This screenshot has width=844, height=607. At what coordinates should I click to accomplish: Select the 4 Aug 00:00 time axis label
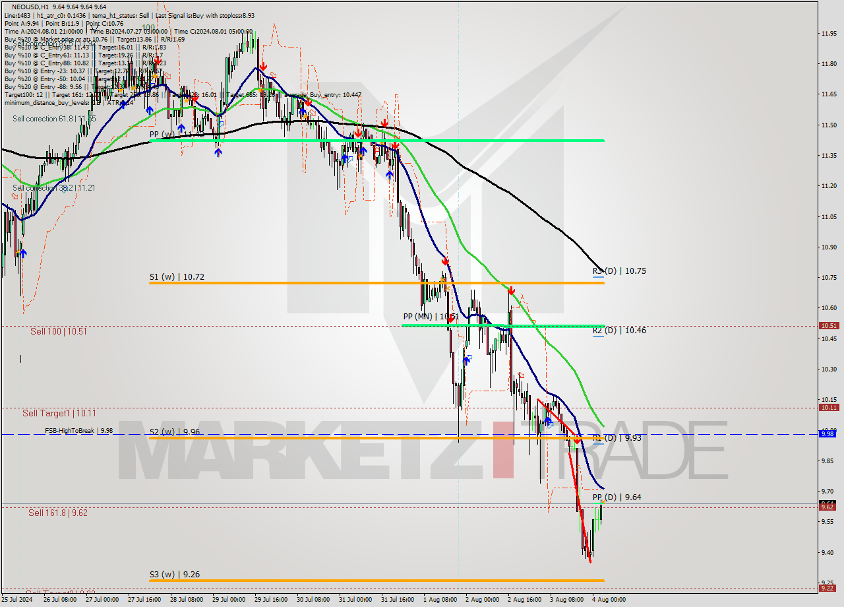pos(609,600)
